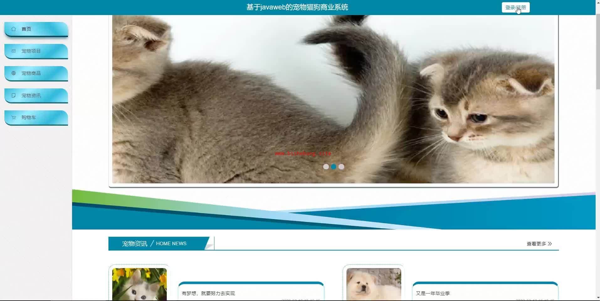The width and height of the screenshot is (600, 301).
Task: Click the double chevron next to 查看更多
Action: 550,244
